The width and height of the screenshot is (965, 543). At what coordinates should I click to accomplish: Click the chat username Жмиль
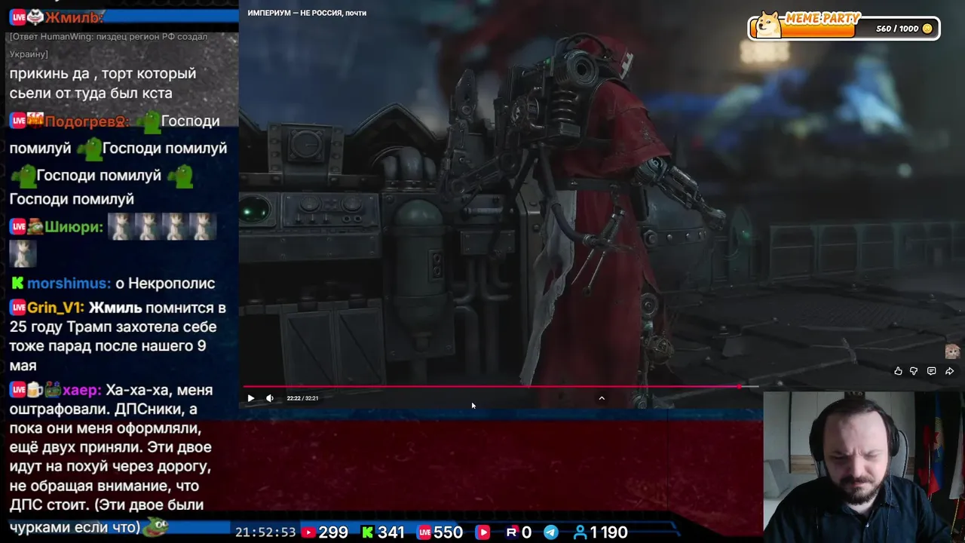[74, 17]
